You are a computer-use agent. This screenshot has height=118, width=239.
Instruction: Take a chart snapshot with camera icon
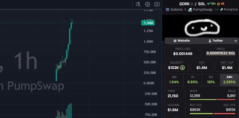[x=157, y=4]
